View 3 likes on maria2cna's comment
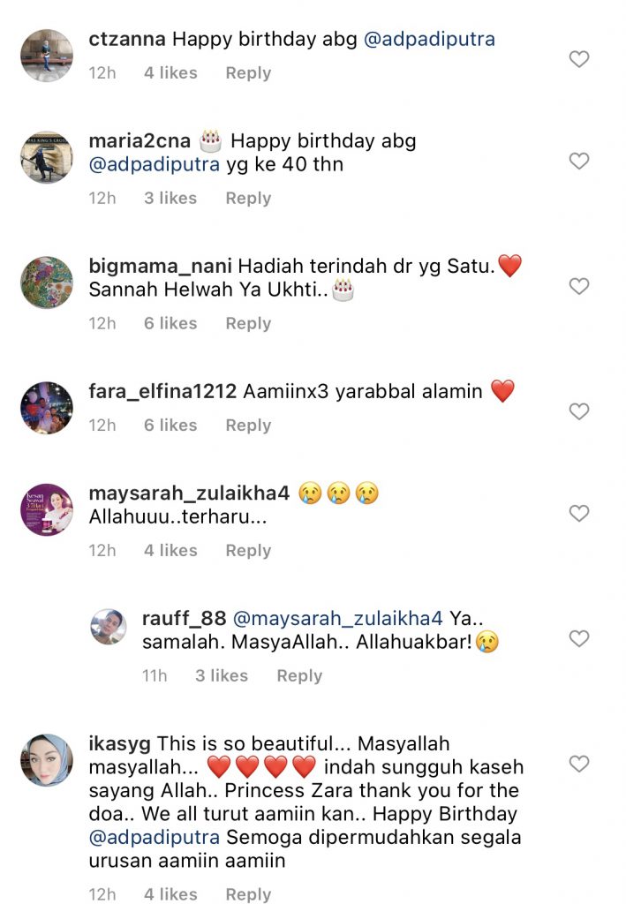Viewport: 626px width, 904px height. (x=170, y=199)
